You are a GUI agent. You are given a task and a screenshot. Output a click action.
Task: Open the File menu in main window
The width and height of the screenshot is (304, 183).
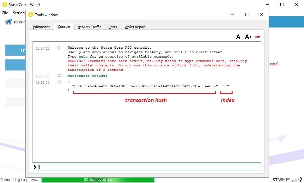(5, 13)
